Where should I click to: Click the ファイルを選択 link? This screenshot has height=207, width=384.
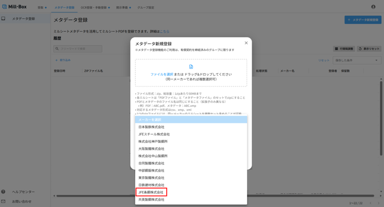coord(162,74)
